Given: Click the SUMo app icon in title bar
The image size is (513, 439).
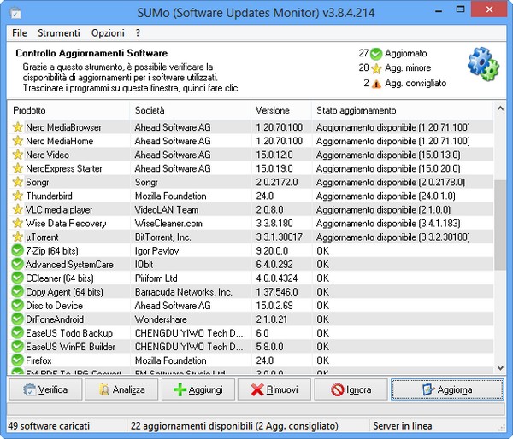Looking at the screenshot, I should tap(15, 13).
